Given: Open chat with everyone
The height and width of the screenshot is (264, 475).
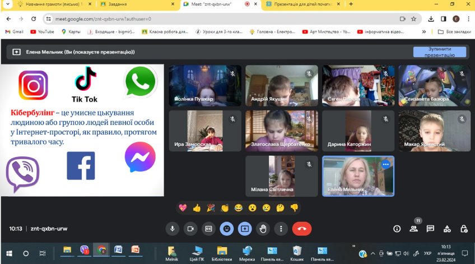Looking at the screenshot, I should click(430, 229).
